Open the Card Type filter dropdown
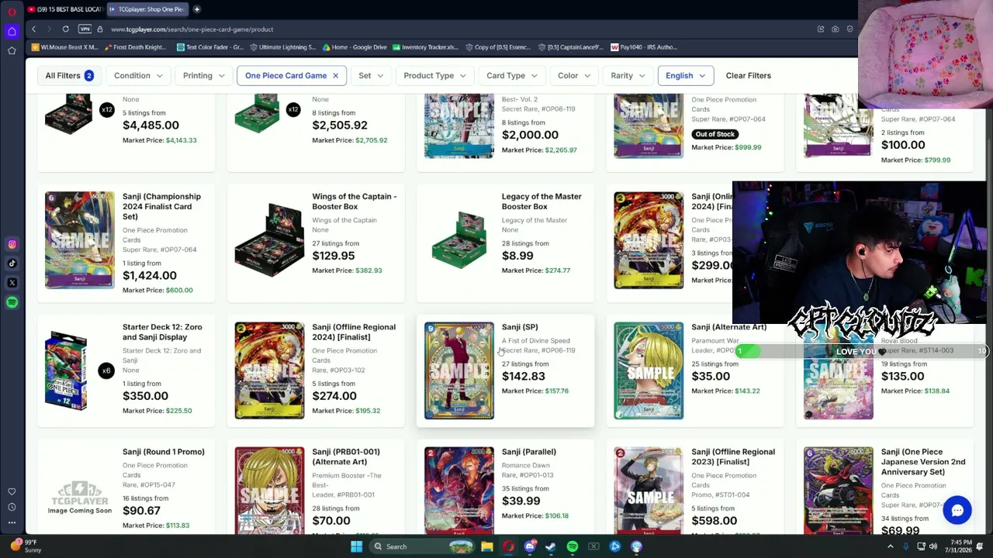This screenshot has width=993, height=558. click(x=512, y=76)
